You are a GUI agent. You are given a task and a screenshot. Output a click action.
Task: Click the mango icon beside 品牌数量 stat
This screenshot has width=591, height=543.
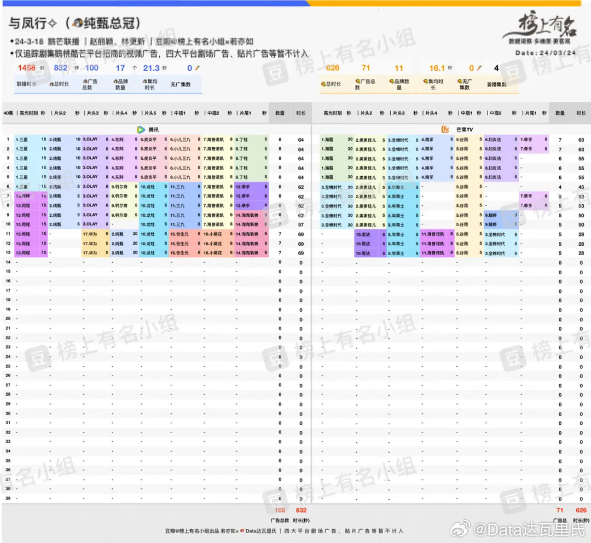[x=391, y=80]
